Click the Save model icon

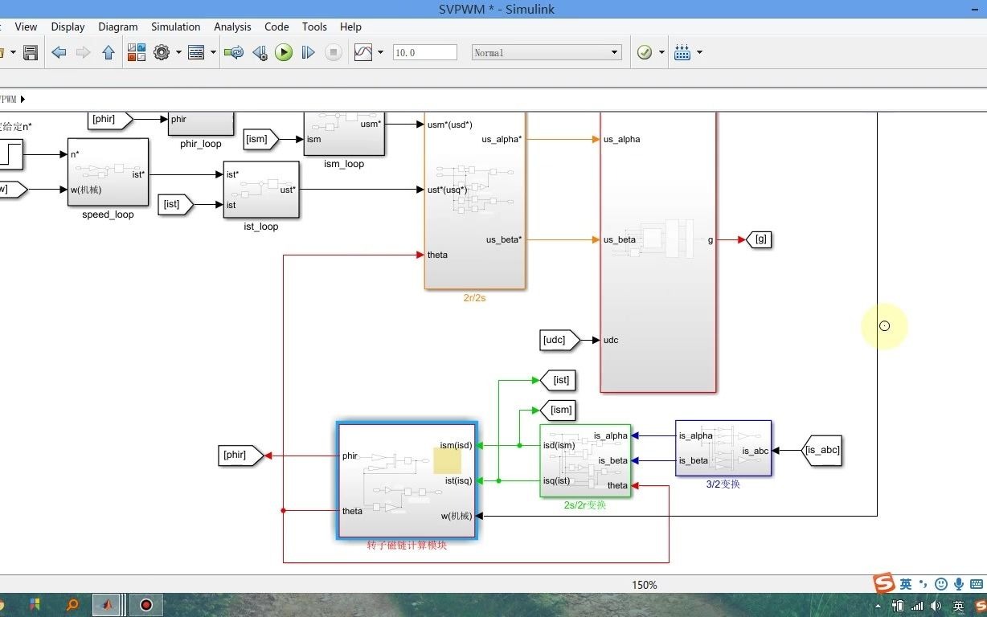pos(31,53)
